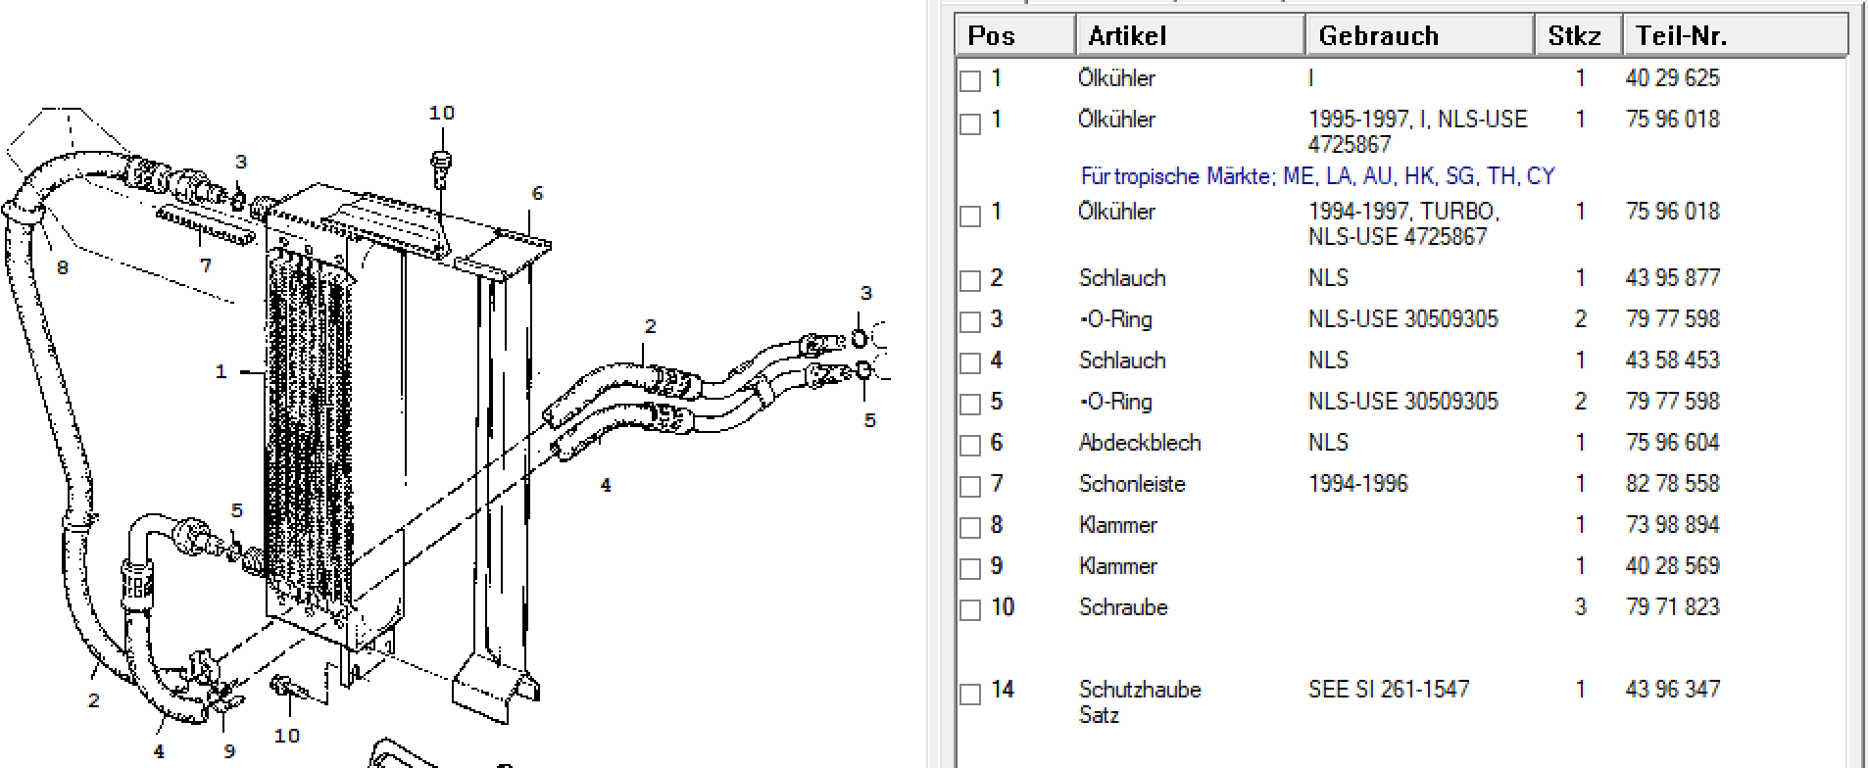Check the Ölkühler 1994-1997 TURBO row box
The width and height of the screenshot is (1868, 768).
[970, 216]
